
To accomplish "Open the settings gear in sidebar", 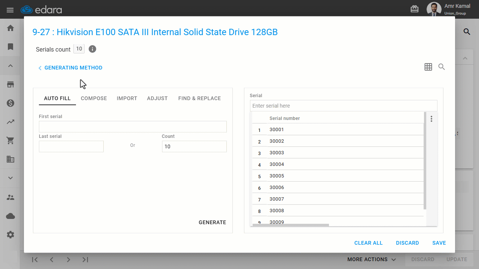I will (x=10, y=235).
